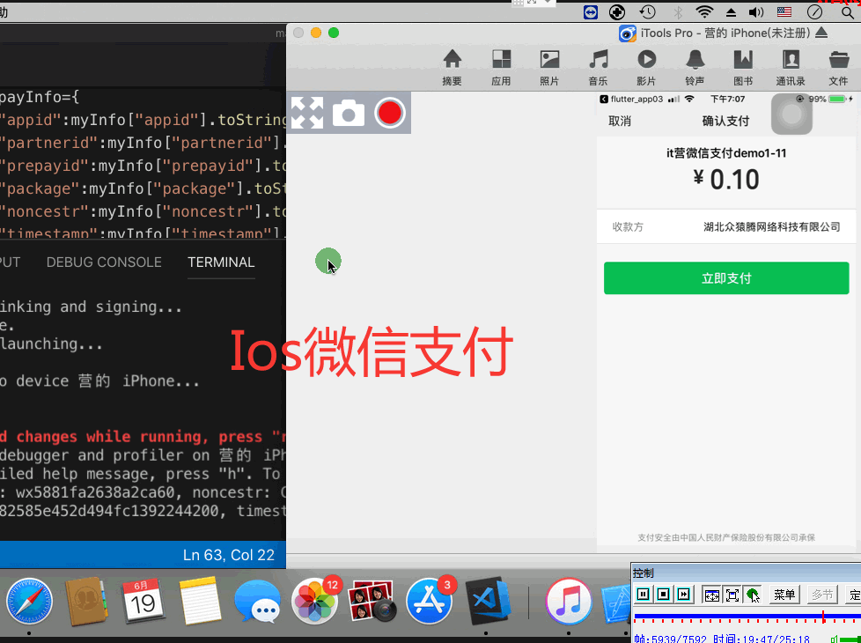Click the wx5881fa2638a2ca60 terminal output line
This screenshot has height=643, width=861.
(143, 492)
